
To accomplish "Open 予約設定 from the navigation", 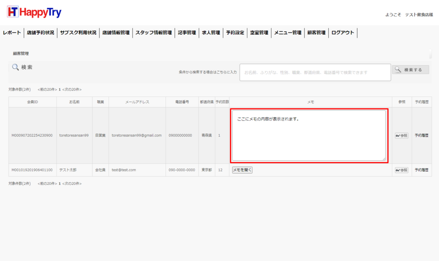I will [x=235, y=33].
